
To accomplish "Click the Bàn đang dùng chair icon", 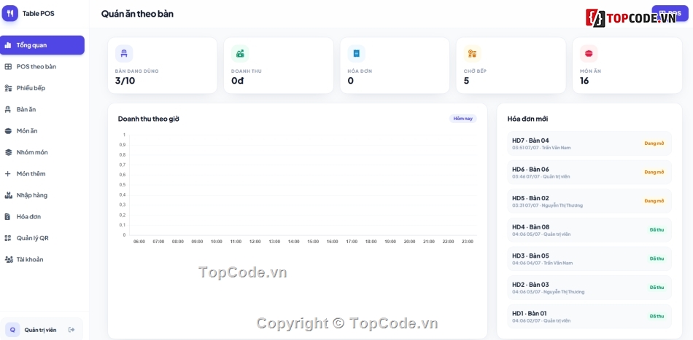I will (x=124, y=53).
